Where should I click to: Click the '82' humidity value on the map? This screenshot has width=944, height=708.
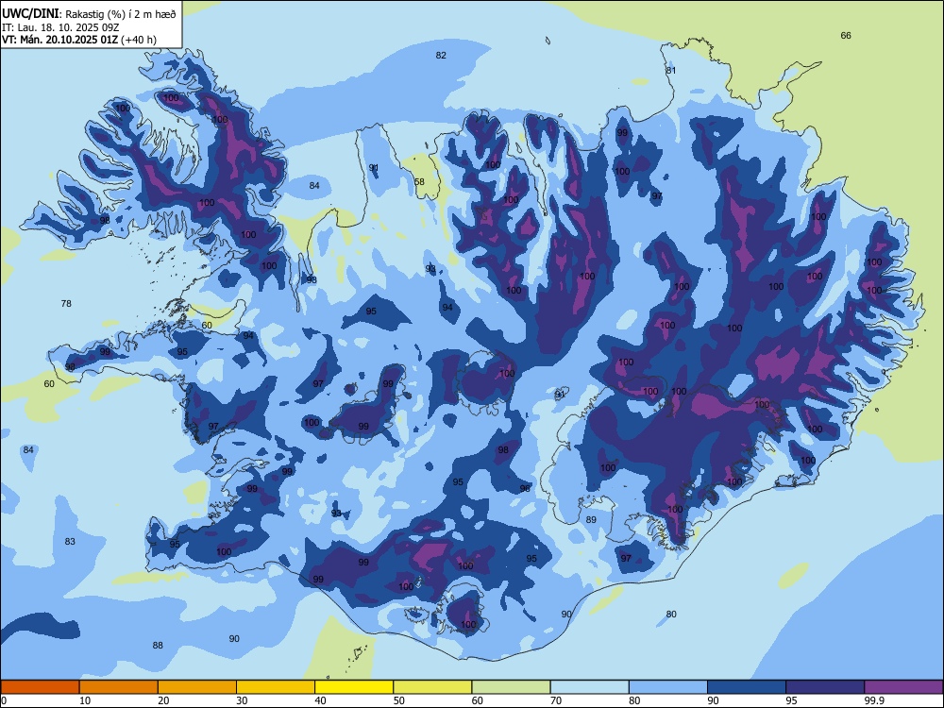tap(441, 56)
